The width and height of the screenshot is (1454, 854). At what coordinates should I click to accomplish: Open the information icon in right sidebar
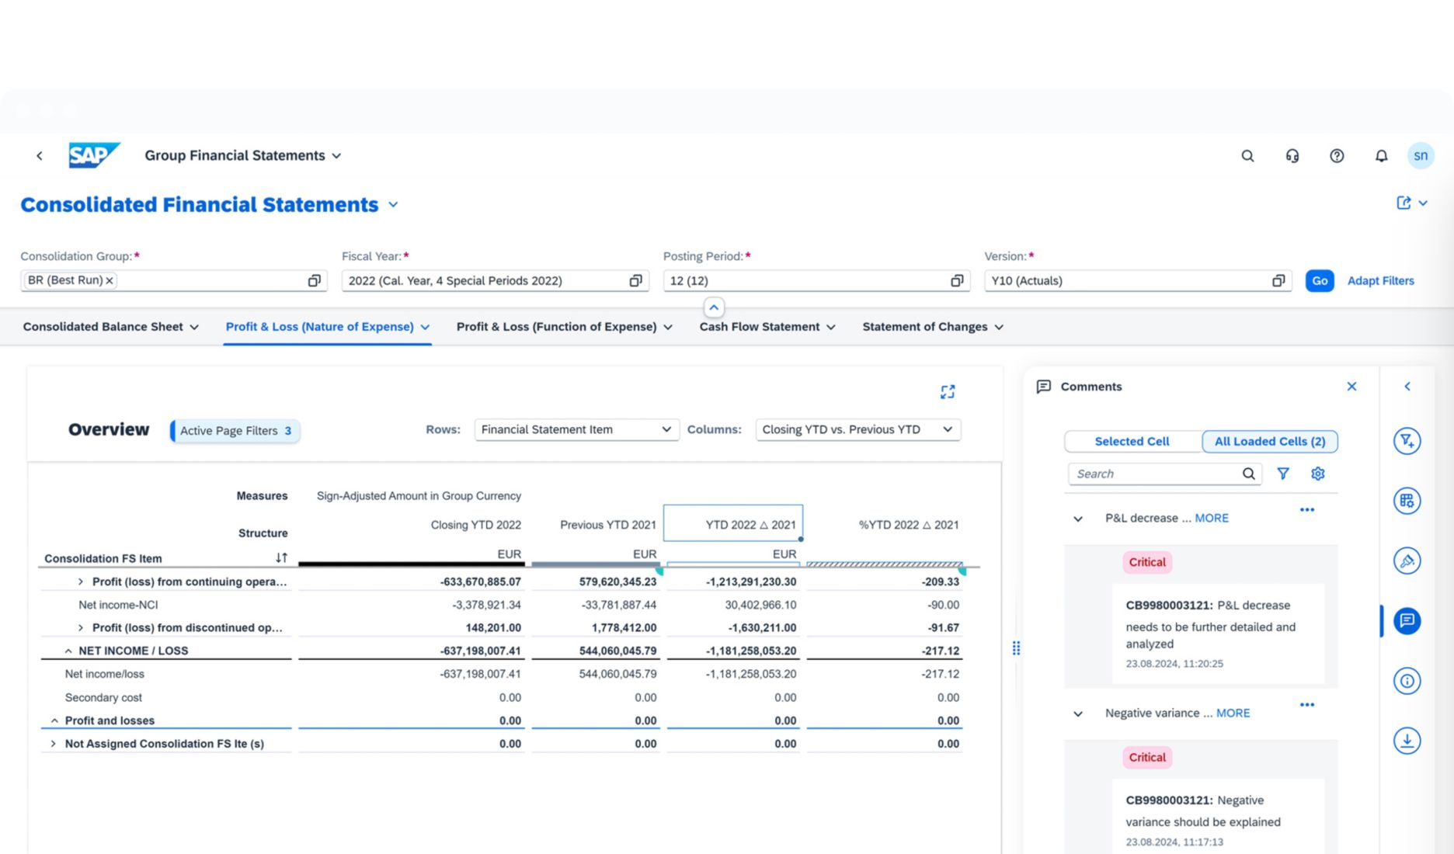[x=1407, y=681]
